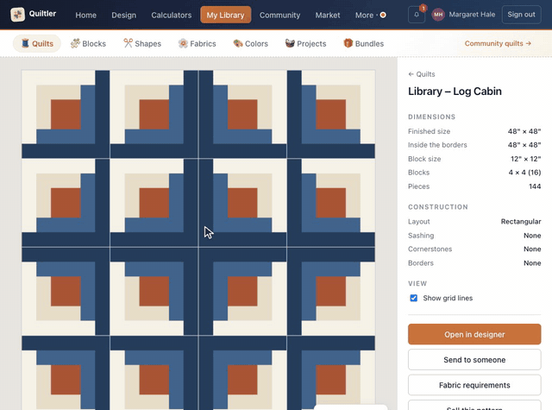This screenshot has height=410, width=552.
Task: Click Margaret Hale user name
Action: 472,15
